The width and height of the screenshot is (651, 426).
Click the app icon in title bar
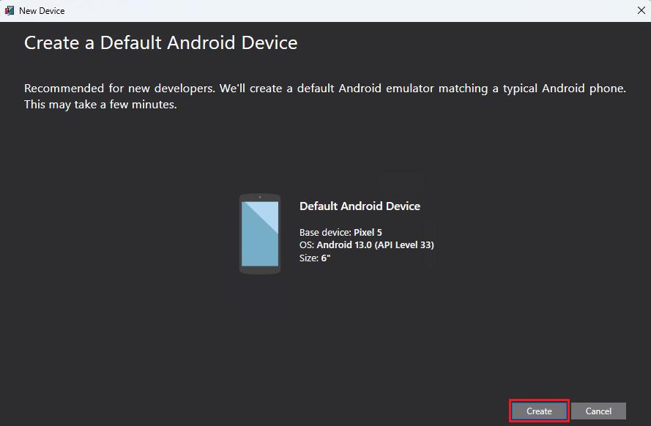[x=10, y=11]
